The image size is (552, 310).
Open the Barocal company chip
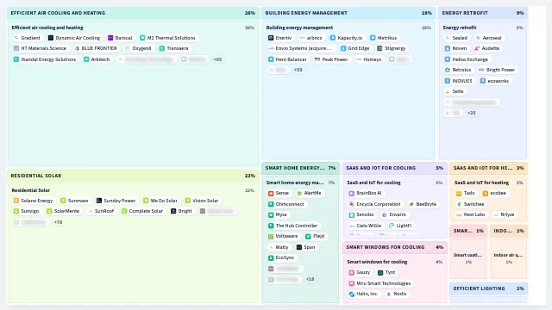120,38
